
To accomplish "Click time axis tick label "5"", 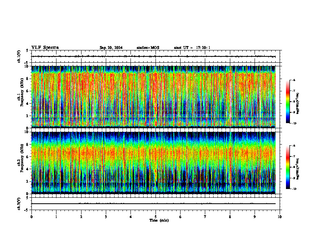I will 156,217.
